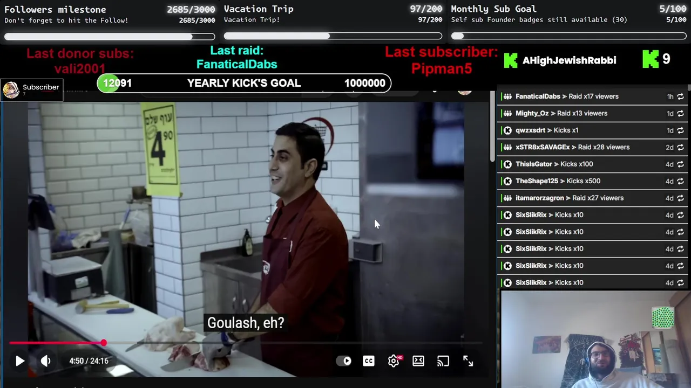Click the Followers milestone progress bar

pos(110,37)
